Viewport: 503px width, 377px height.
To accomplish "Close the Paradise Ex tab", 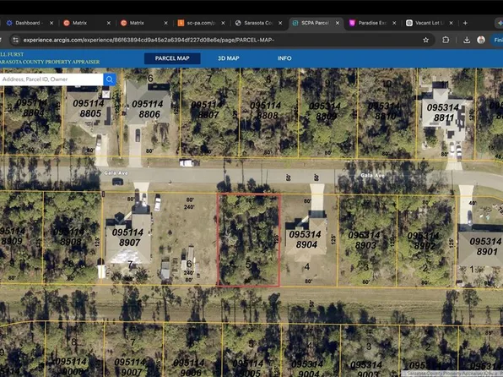I will pos(394,23).
